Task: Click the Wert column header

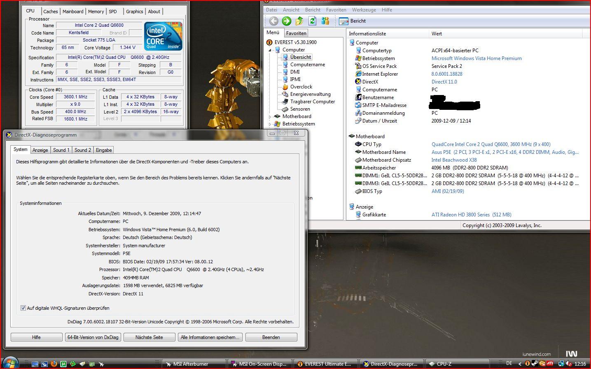Action: pyautogui.click(x=506, y=34)
